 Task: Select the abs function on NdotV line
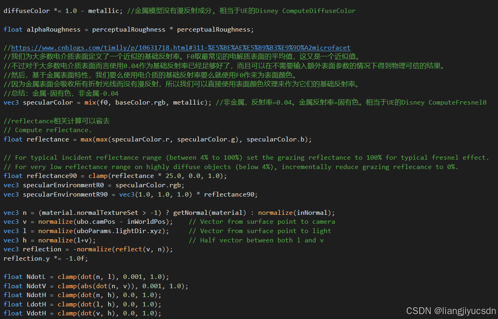86,286
